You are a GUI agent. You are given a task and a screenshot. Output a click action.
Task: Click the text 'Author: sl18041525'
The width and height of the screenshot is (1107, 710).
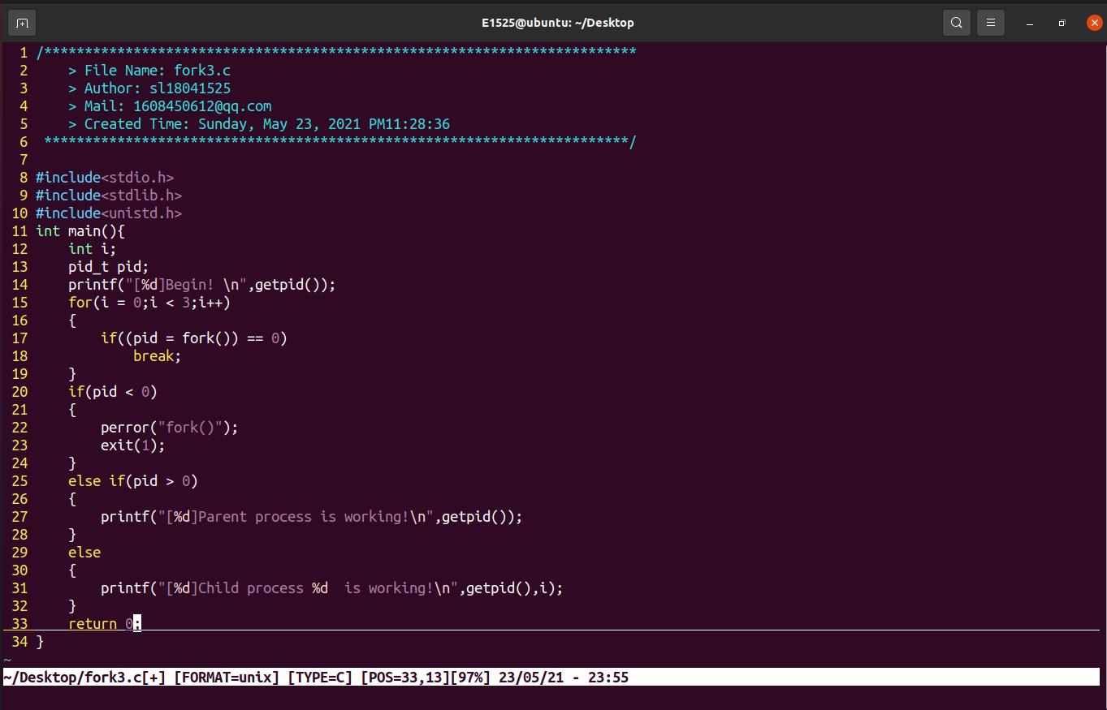click(x=158, y=88)
